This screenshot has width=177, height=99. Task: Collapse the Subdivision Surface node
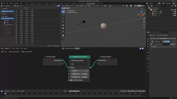coord(71,57)
